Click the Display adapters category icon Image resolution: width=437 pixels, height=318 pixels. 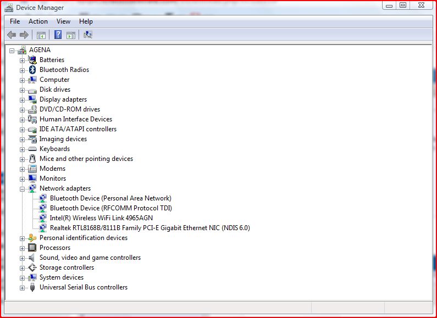(x=32, y=99)
